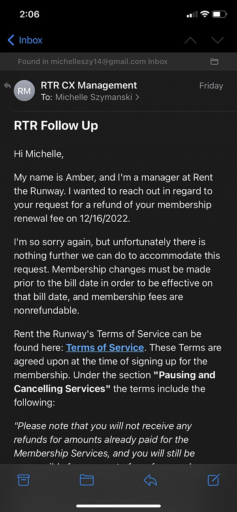Compose a new email with the compose icon

(213, 480)
